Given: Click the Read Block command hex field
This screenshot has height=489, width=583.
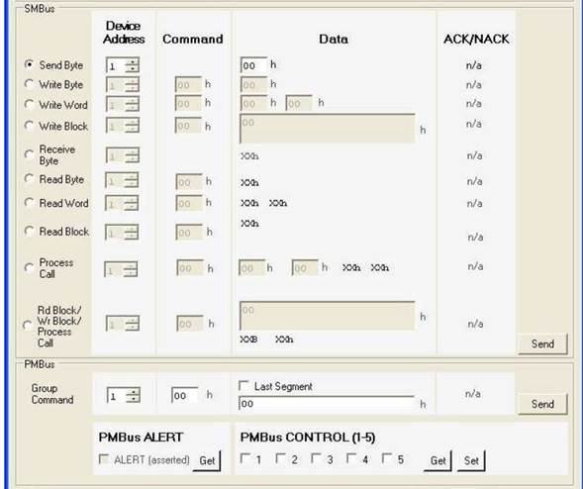Looking at the screenshot, I should [189, 232].
